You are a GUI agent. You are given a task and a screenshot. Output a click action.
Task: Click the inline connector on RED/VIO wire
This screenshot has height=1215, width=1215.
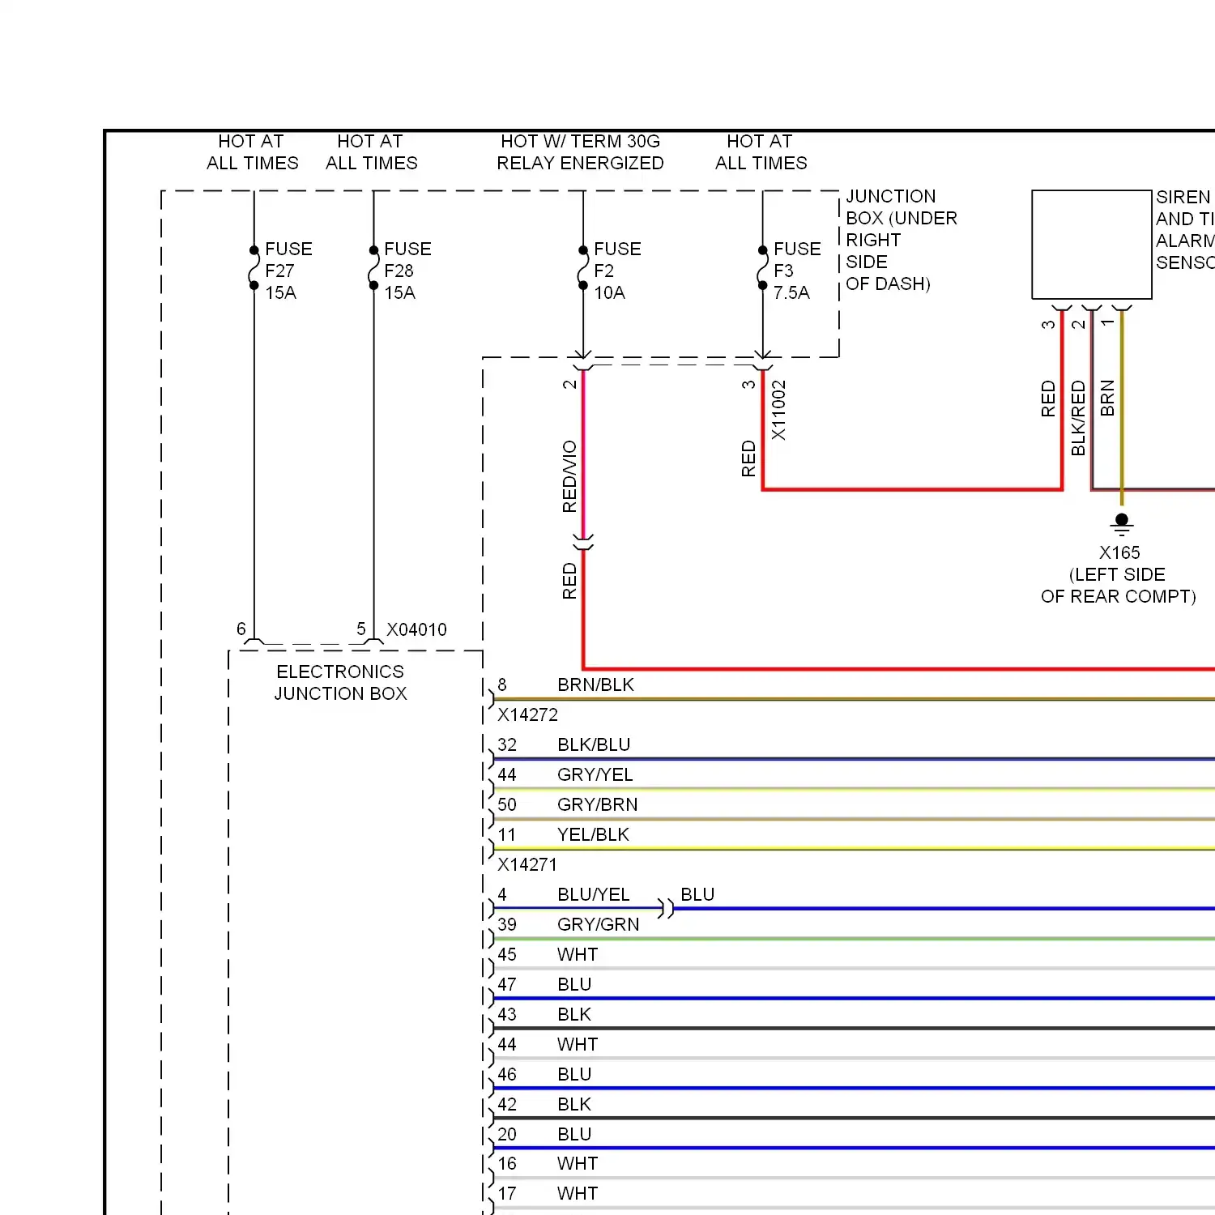point(583,542)
